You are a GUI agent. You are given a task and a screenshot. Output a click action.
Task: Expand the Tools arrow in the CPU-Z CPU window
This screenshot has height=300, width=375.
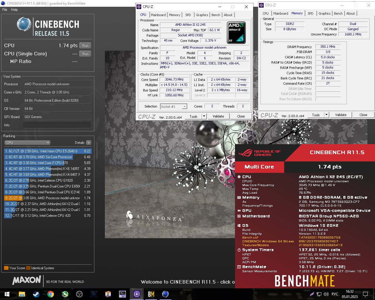pos(204,116)
